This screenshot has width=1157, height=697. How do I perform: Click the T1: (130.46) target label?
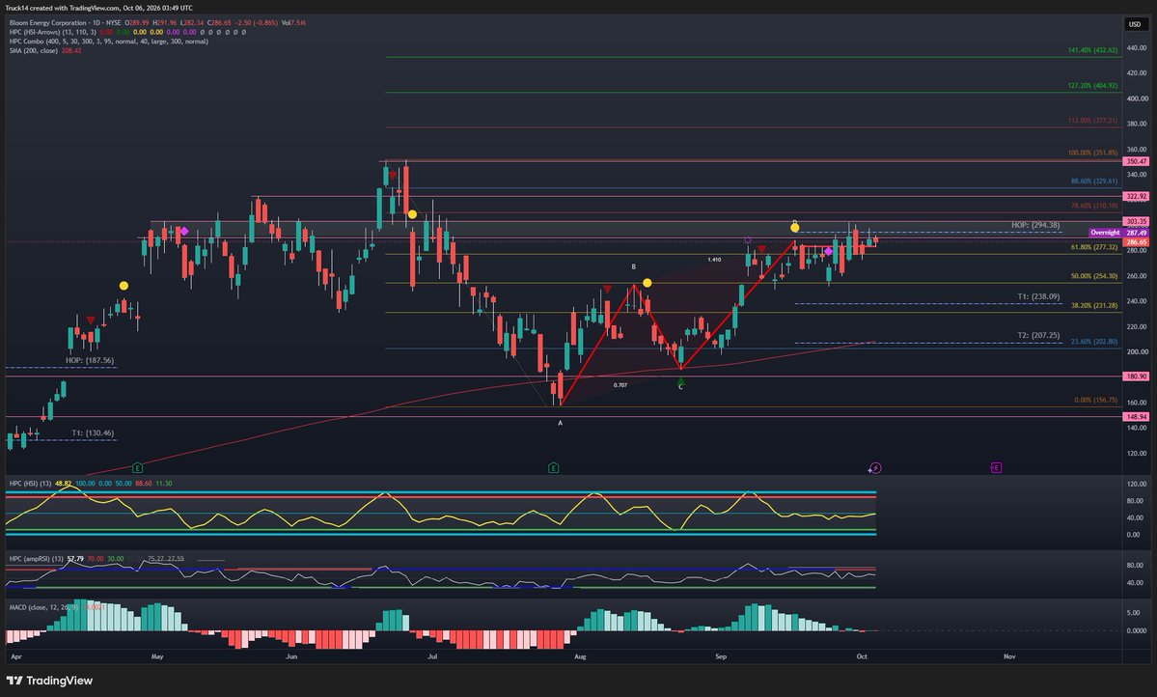tap(93, 433)
